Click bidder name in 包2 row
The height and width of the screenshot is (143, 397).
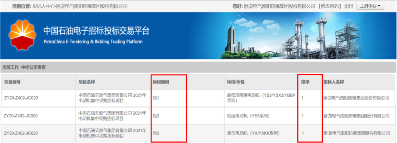pos(356,116)
